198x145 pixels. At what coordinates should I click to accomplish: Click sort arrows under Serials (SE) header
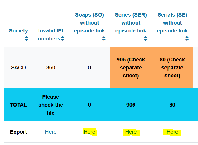pos(187,38)
